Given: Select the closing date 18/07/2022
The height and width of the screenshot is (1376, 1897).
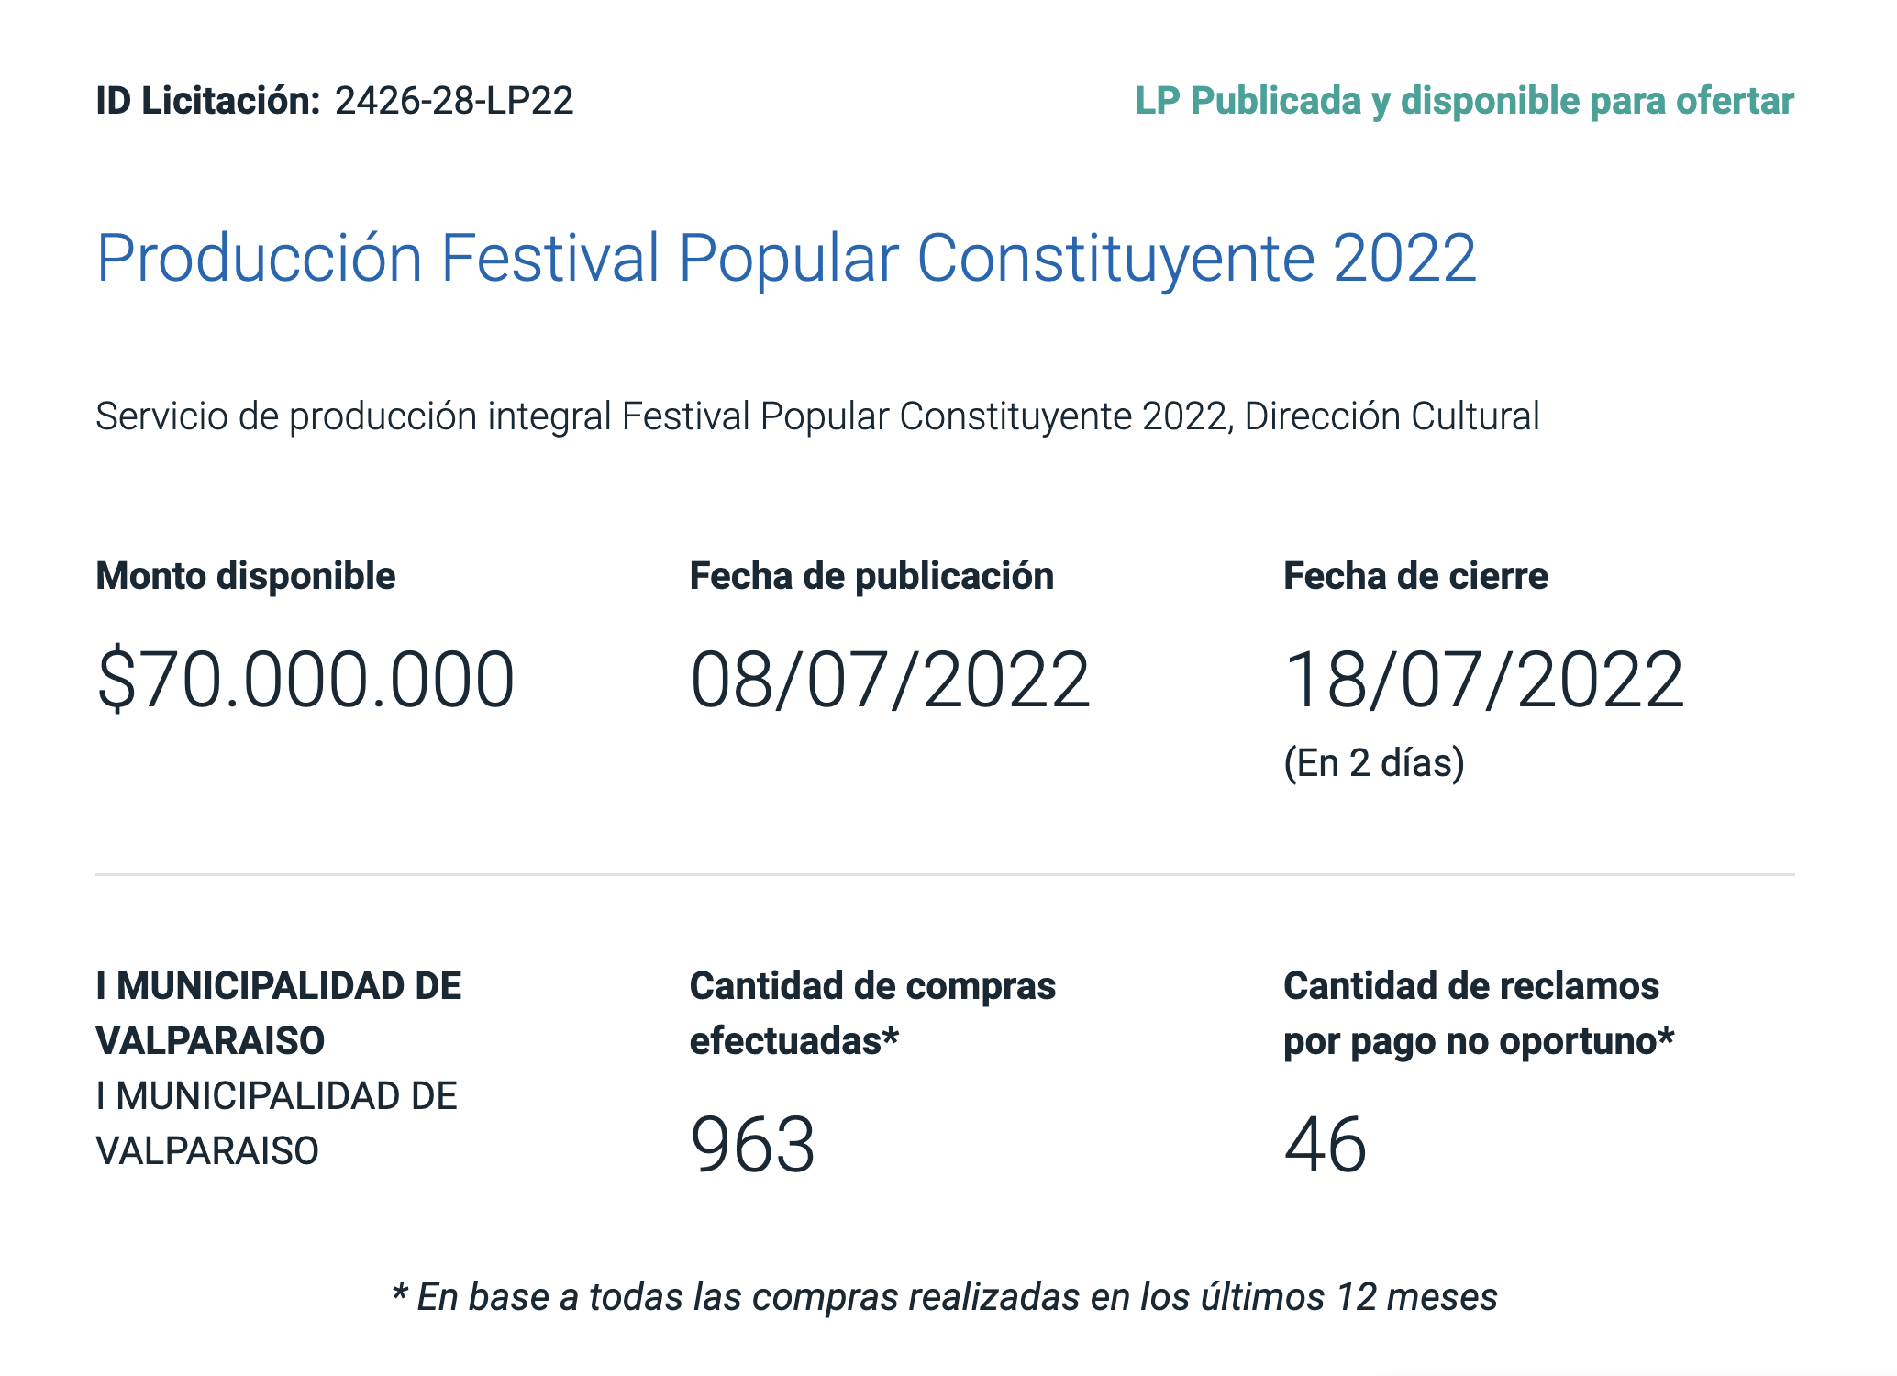Looking at the screenshot, I should (1483, 680).
